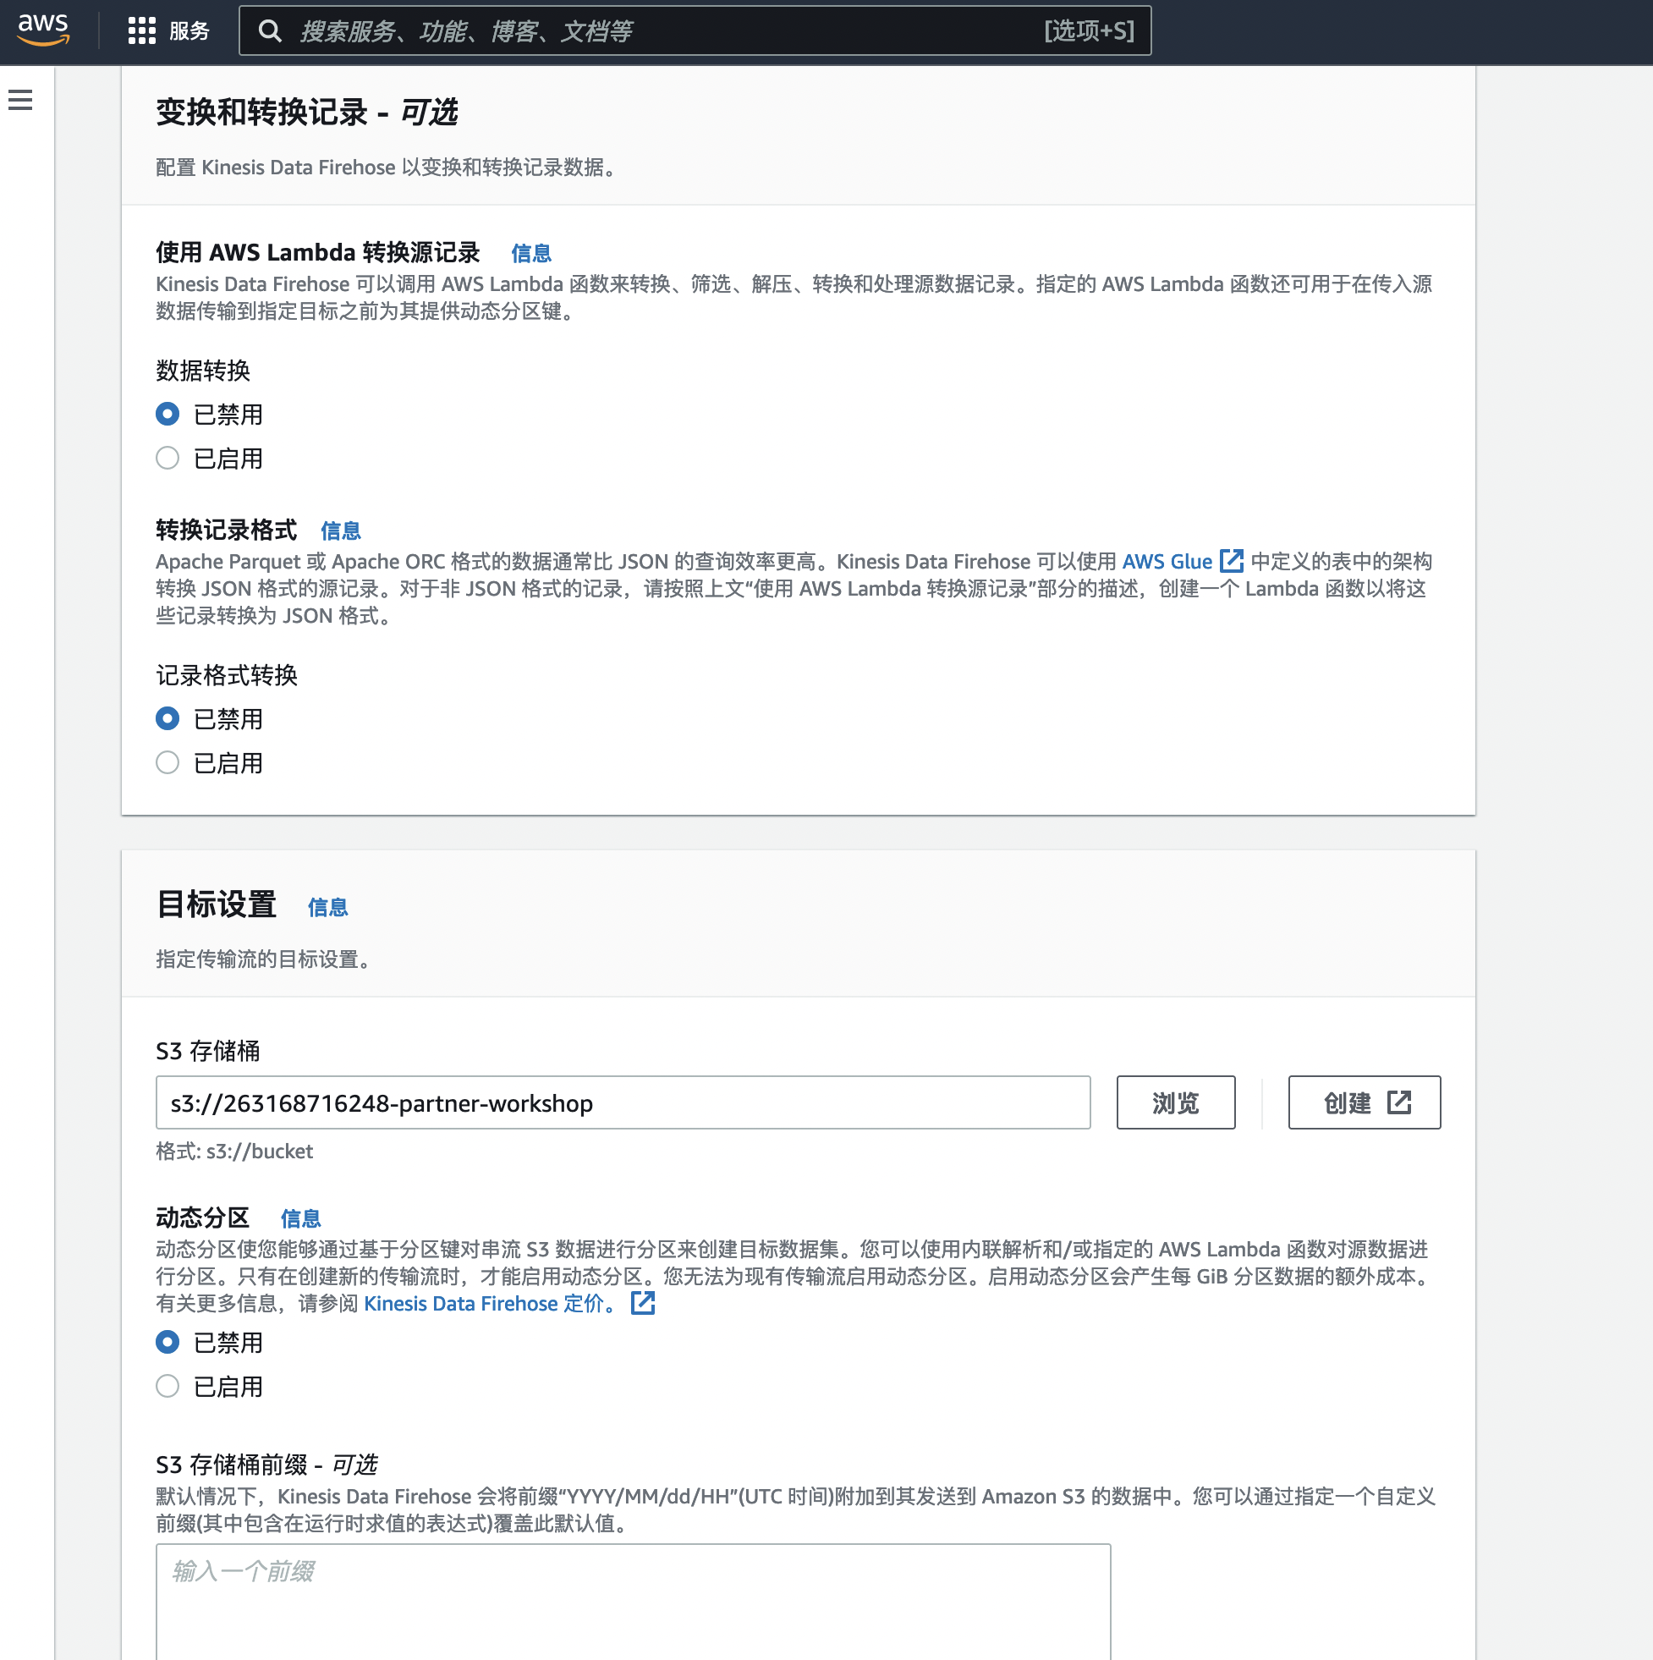Open the services grid icon
The image size is (1653, 1660).
coord(141,31)
